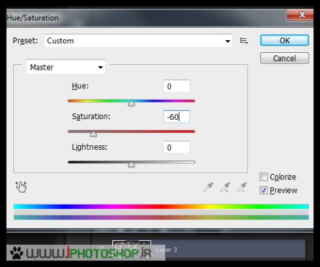Enable the Colorize checkbox
Screen dimensions: 320x267
[264, 177]
